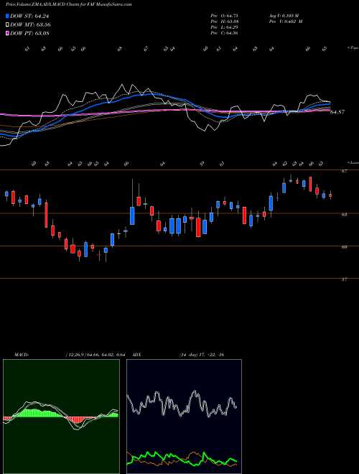Click the tallest blue candle near the 63 line
The width and height of the screenshot is (359, 474).
132,215
